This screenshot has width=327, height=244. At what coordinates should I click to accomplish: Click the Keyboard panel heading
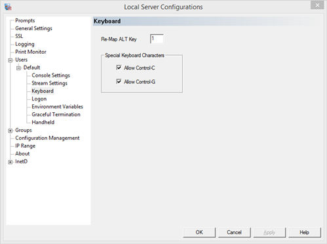(107, 21)
